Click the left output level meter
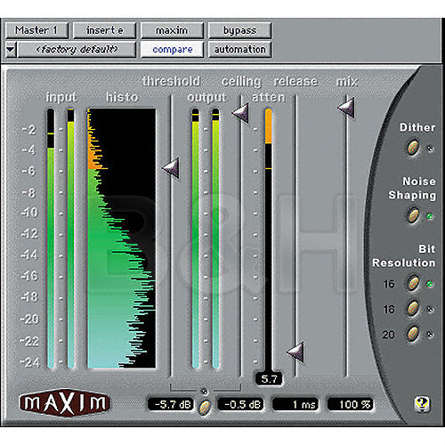This screenshot has height=445, width=445. click(x=195, y=239)
